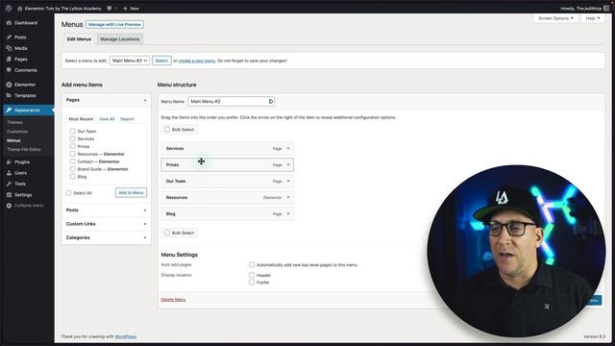Expand the Prices menu item arrow
Image resolution: width=615 pixels, height=346 pixels.
click(288, 164)
